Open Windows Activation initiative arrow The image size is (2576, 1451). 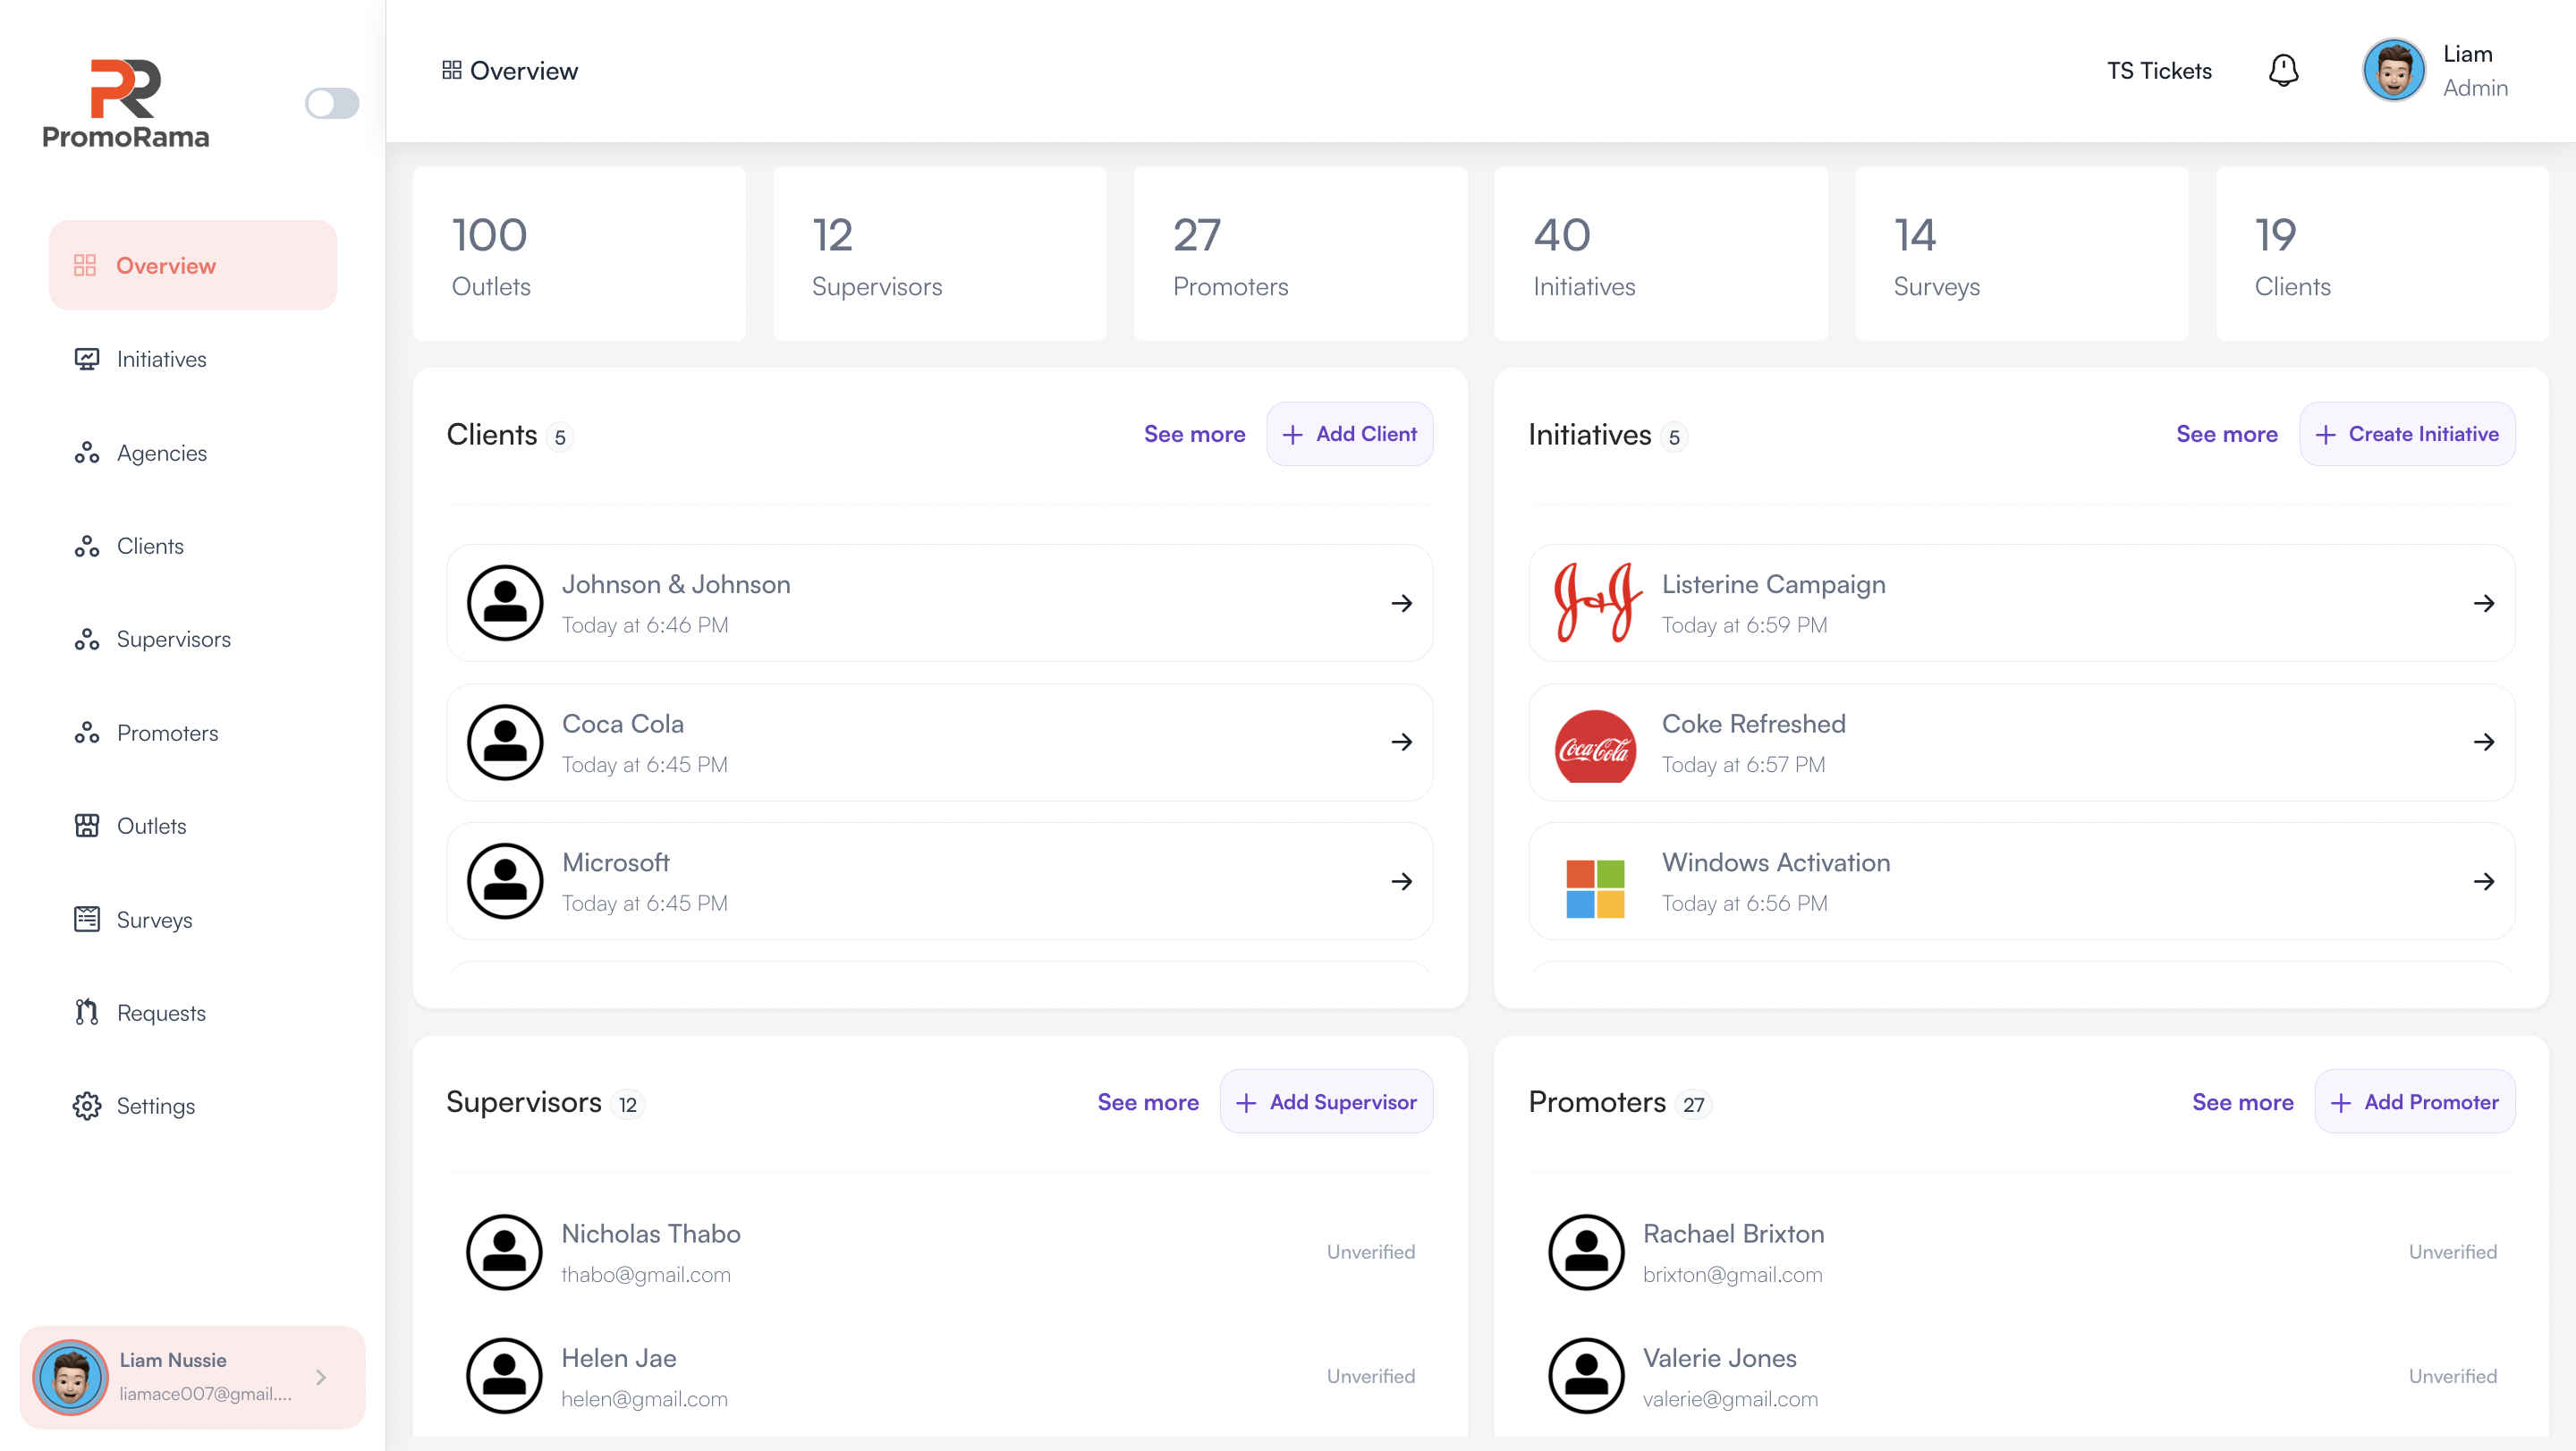pos(2484,881)
